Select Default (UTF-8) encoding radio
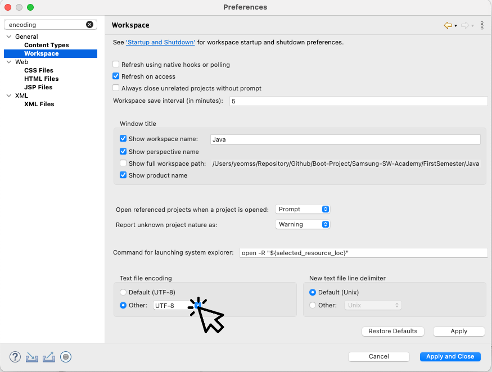The image size is (492, 372). (123, 292)
